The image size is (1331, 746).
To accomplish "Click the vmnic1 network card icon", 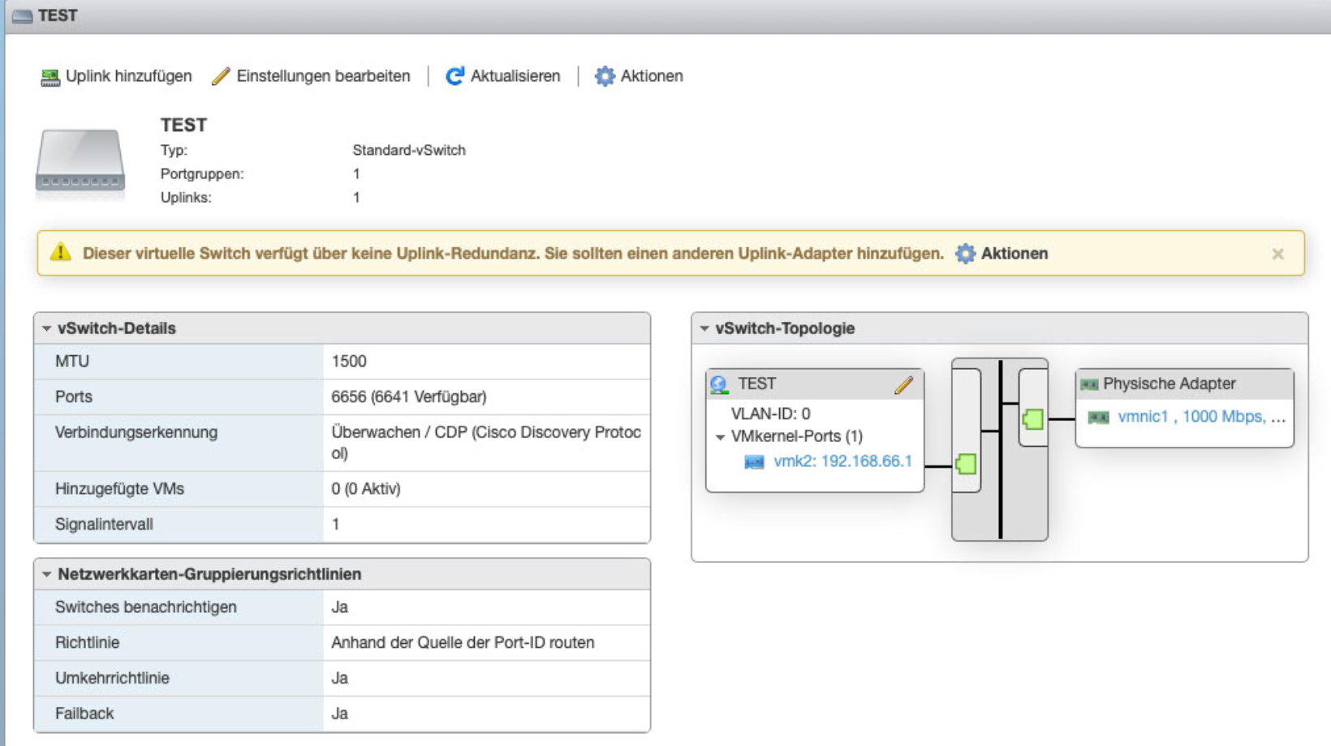I will 1098,418.
